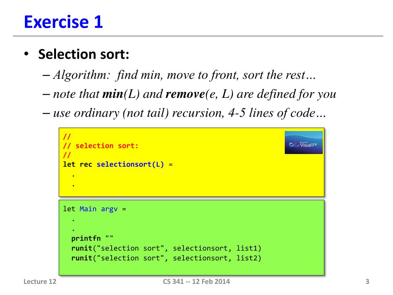Click the Main argv identifier
Image resolution: width=393 pixels, height=295 pixels.
(99, 209)
